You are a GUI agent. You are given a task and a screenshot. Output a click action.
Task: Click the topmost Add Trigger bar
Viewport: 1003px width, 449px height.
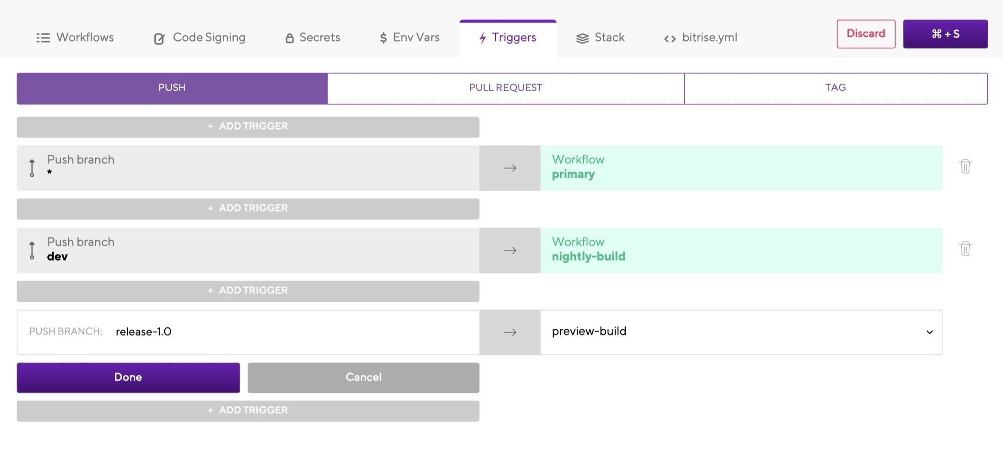[248, 127]
